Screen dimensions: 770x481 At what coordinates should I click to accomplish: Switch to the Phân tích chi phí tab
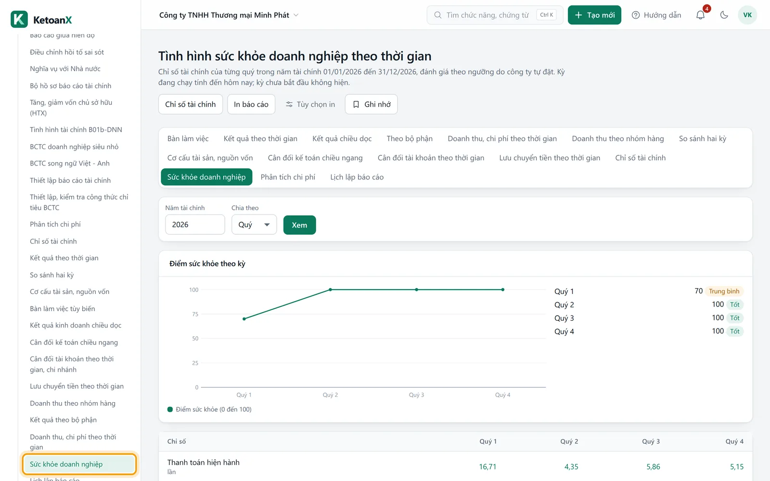tap(288, 177)
